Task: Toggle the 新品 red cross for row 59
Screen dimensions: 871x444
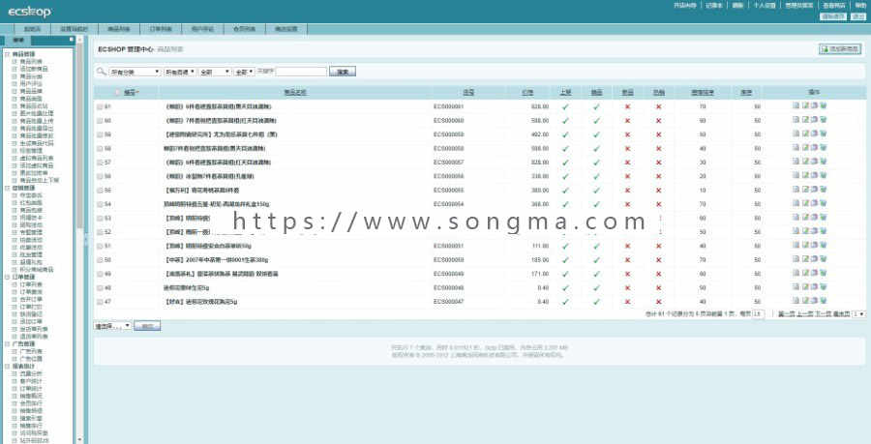Action: [x=628, y=134]
